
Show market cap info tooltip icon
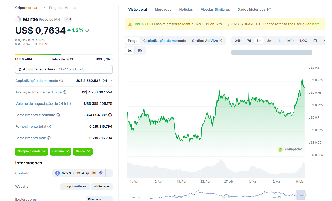[61, 81]
